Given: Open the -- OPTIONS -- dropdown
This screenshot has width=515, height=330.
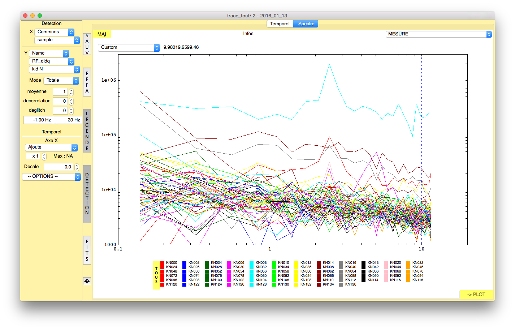Looking at the screenshot, I should tap(51, 177).
